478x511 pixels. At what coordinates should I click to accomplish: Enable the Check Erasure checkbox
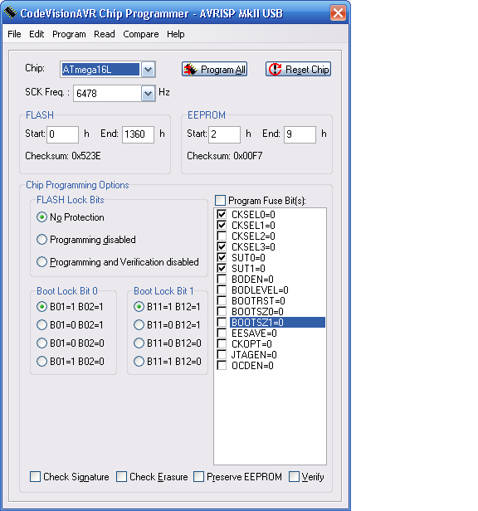122,476
